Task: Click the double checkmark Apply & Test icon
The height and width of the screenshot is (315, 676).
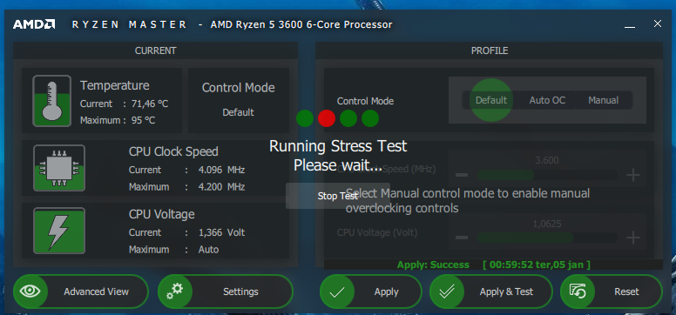Action: click(x=447, y=292)
